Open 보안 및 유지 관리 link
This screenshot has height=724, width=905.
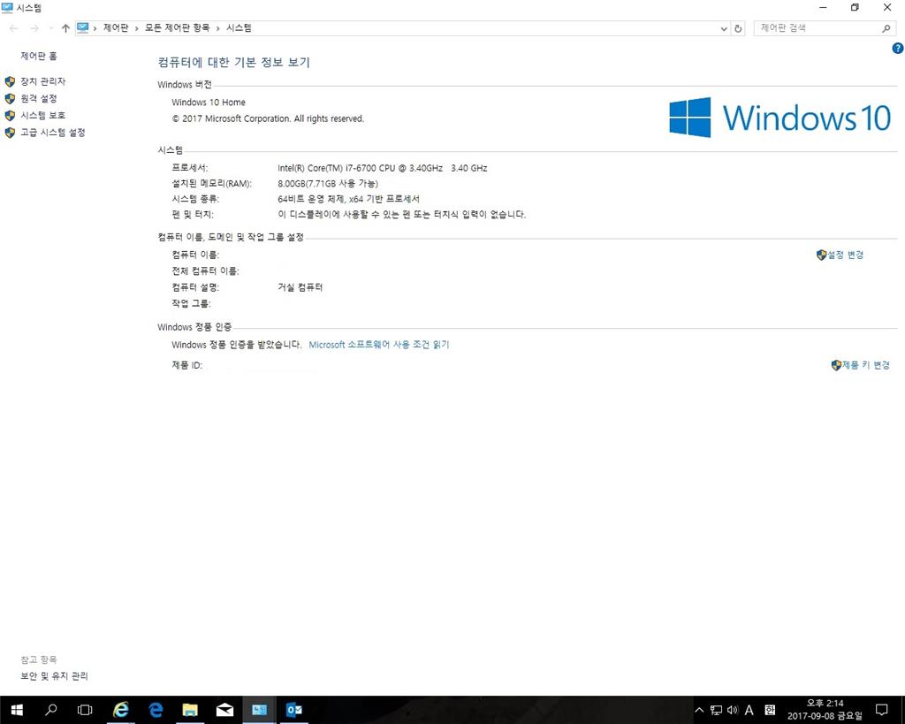54,676
